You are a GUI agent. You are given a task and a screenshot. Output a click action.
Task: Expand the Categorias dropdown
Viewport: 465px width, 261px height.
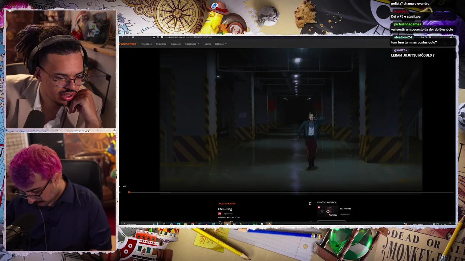click(192, 44)
